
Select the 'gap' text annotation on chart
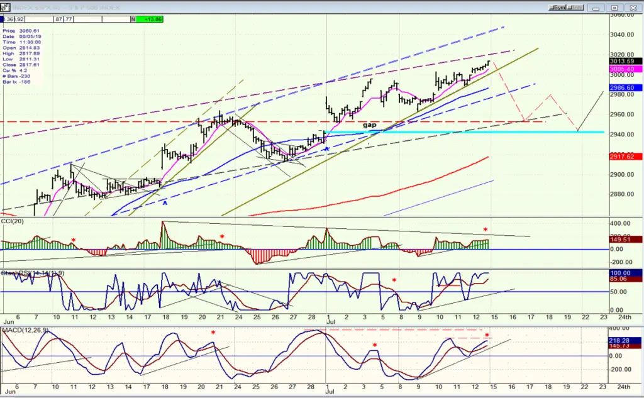[x=369, y=124]
